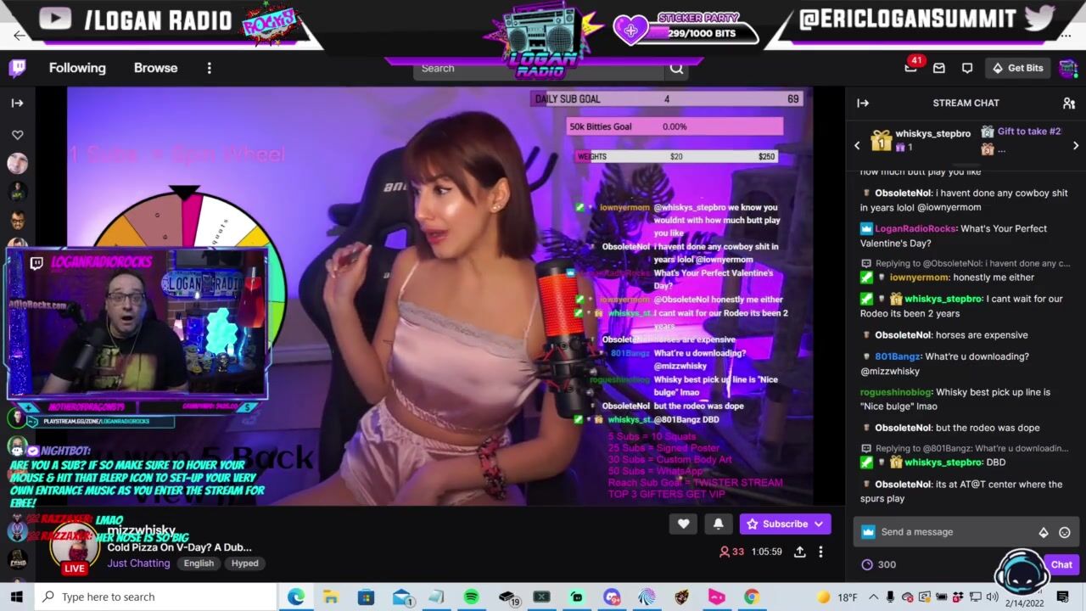
Task: Collapse the stream chat panel
Action: (x=863, y=103)
